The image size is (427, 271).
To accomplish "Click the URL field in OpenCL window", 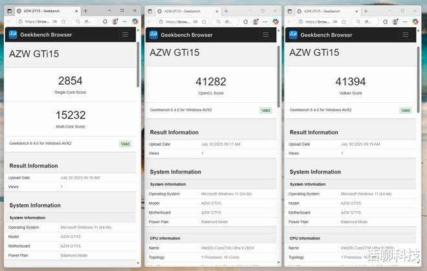I will (182, 21).
